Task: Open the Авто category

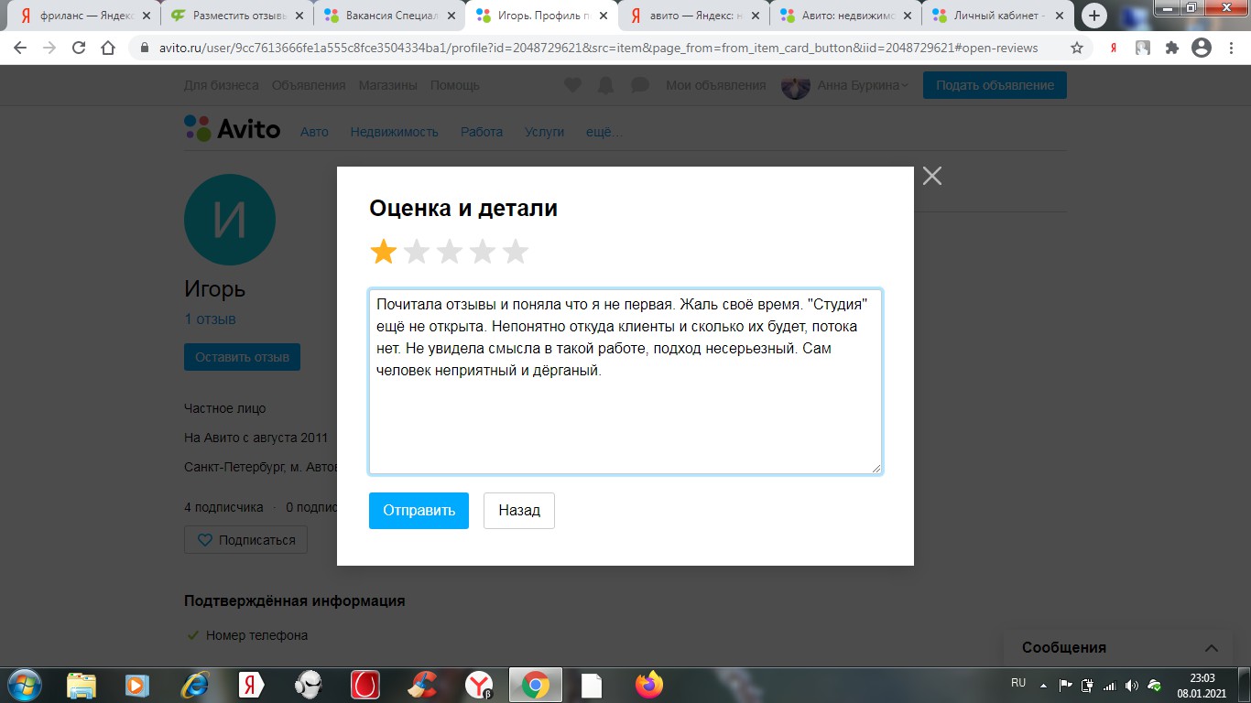Action: click(314, 132)
